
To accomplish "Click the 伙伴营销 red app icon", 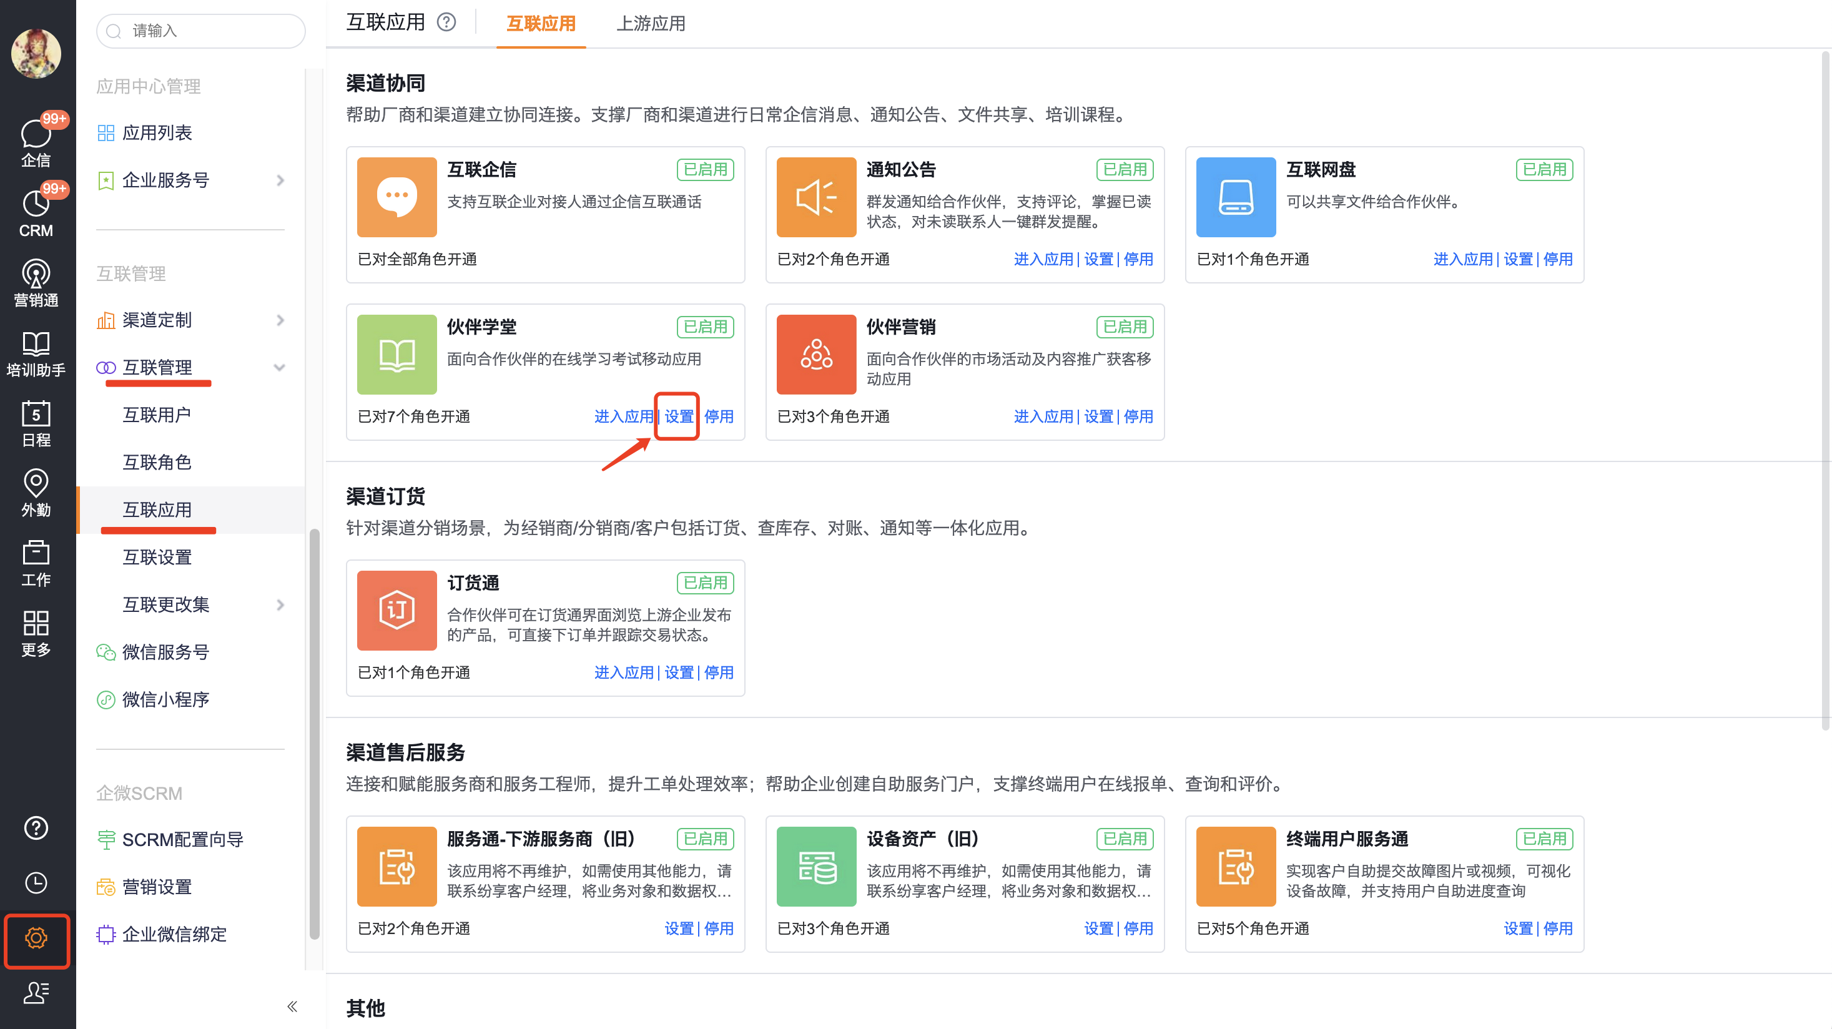I will (817, 354).
